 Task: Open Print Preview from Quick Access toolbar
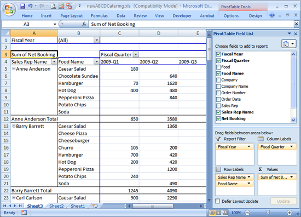pyautogui.click(x=53, y=7)
